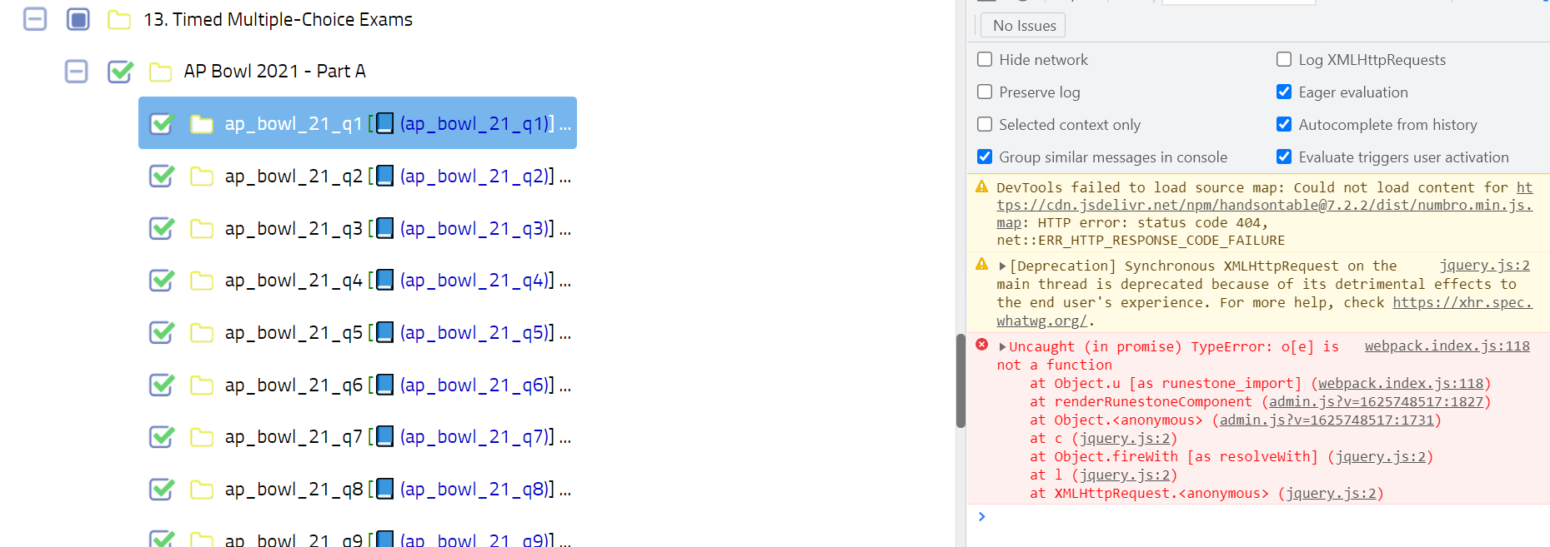Click the book icon beside ap_bowl_21_q5
The height and width of the screenshot is (547, 1550).
tap(384, 333)
